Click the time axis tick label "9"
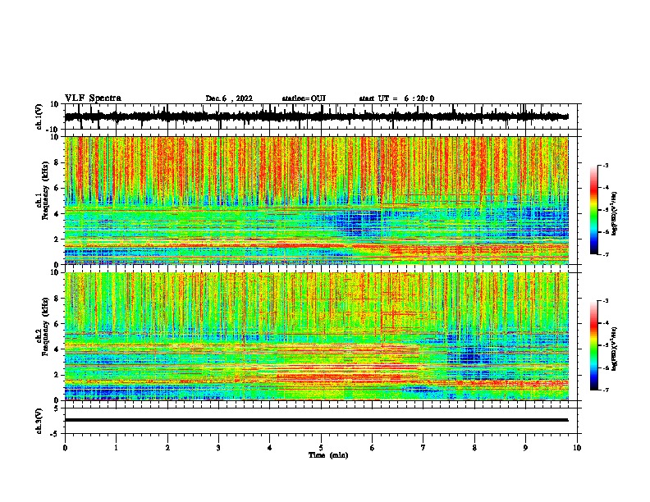This screenshot has width=650, height=502. click(x=525, y=447)
